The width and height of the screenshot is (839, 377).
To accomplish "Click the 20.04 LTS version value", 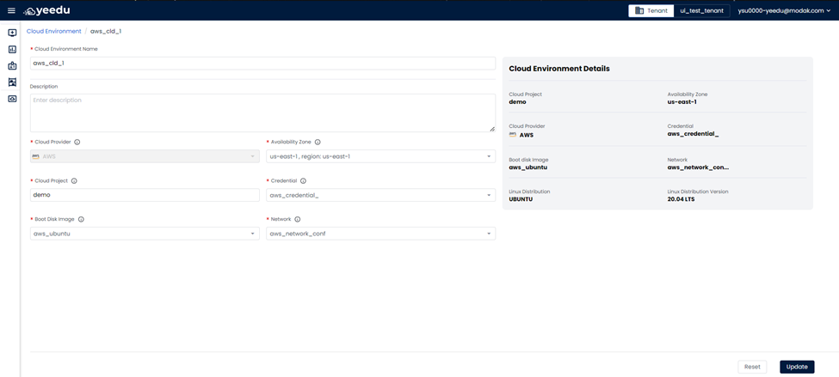I will coord(682,199).
